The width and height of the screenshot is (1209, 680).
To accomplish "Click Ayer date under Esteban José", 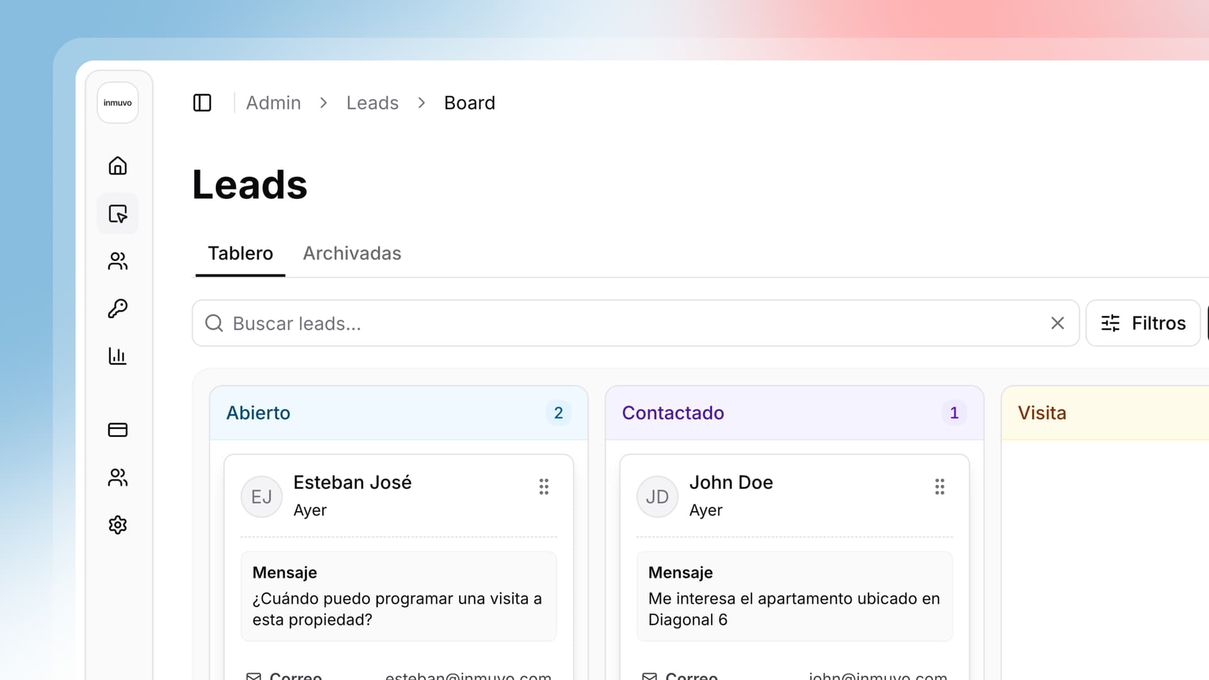I will pyautogui.click(x=310, y=510).
